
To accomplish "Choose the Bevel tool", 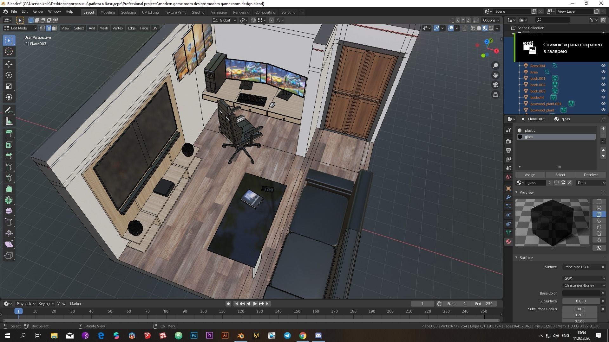I will [x=9, y=156].
